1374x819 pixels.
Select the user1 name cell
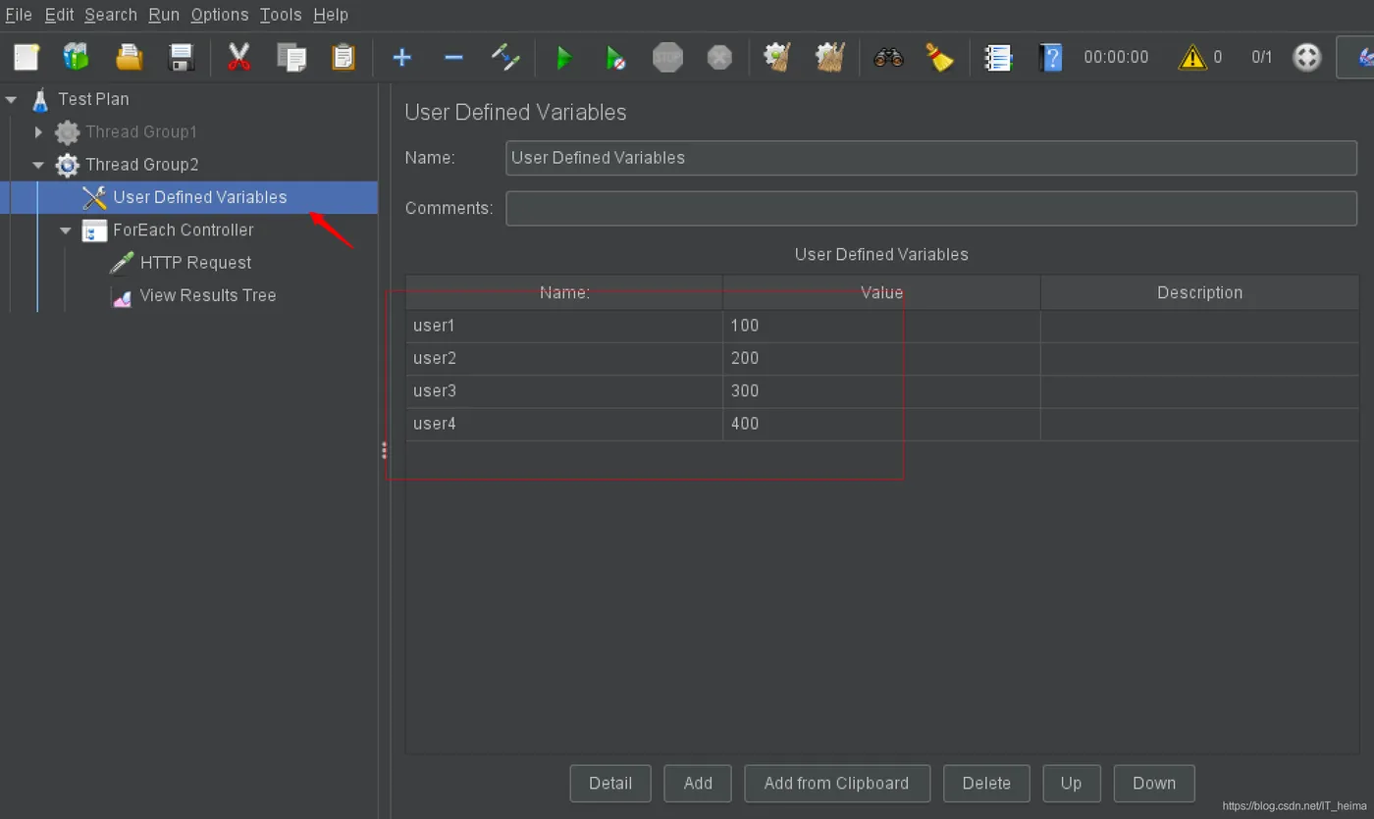point(564,327)
